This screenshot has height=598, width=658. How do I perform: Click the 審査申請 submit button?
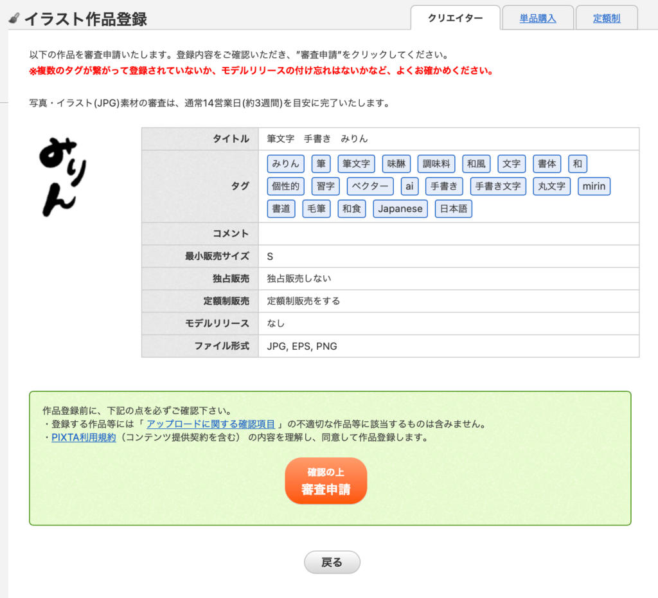click(326, 480)
